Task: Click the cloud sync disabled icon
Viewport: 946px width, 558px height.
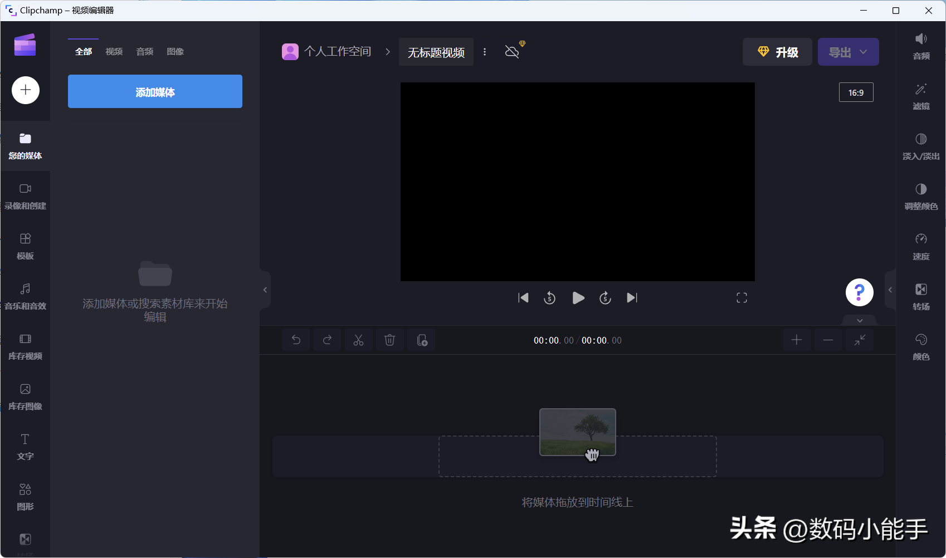Action: [512, 52]
